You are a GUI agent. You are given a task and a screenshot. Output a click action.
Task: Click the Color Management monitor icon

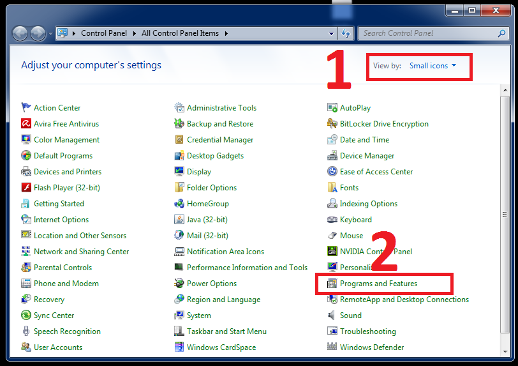coord(26,139)
